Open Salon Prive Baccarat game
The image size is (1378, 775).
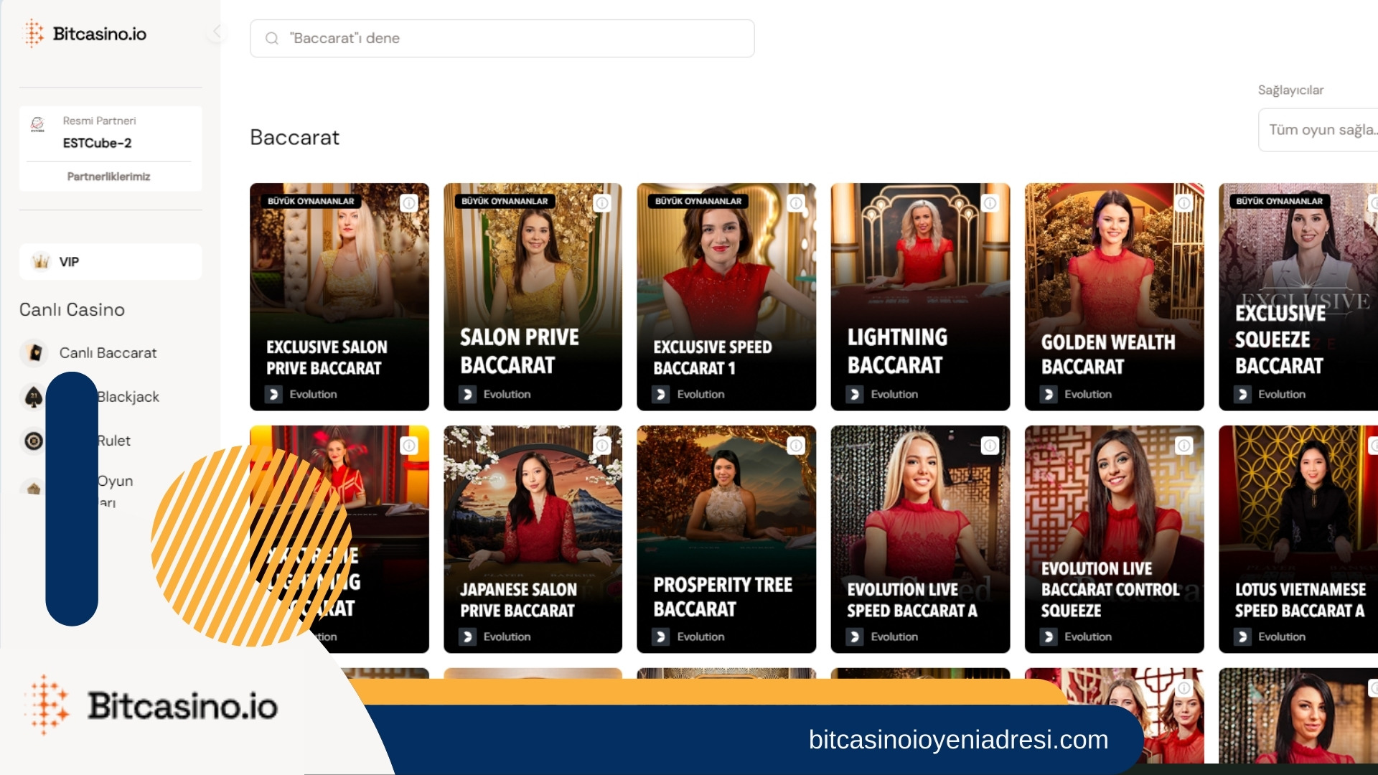point(533,296)
